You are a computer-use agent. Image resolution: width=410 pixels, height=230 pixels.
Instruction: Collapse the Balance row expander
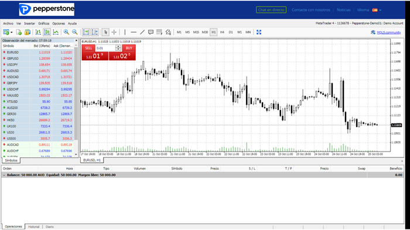[4, 175]
